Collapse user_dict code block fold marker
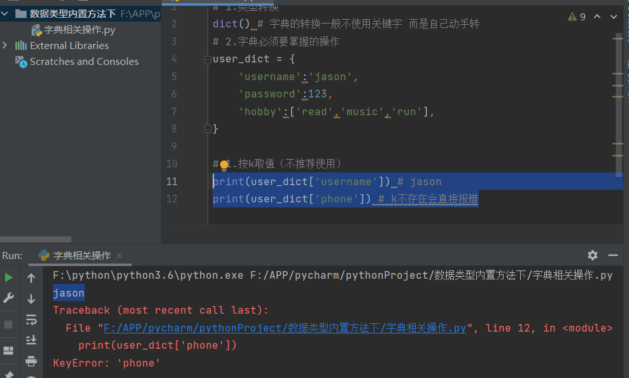 click(208, 60)
